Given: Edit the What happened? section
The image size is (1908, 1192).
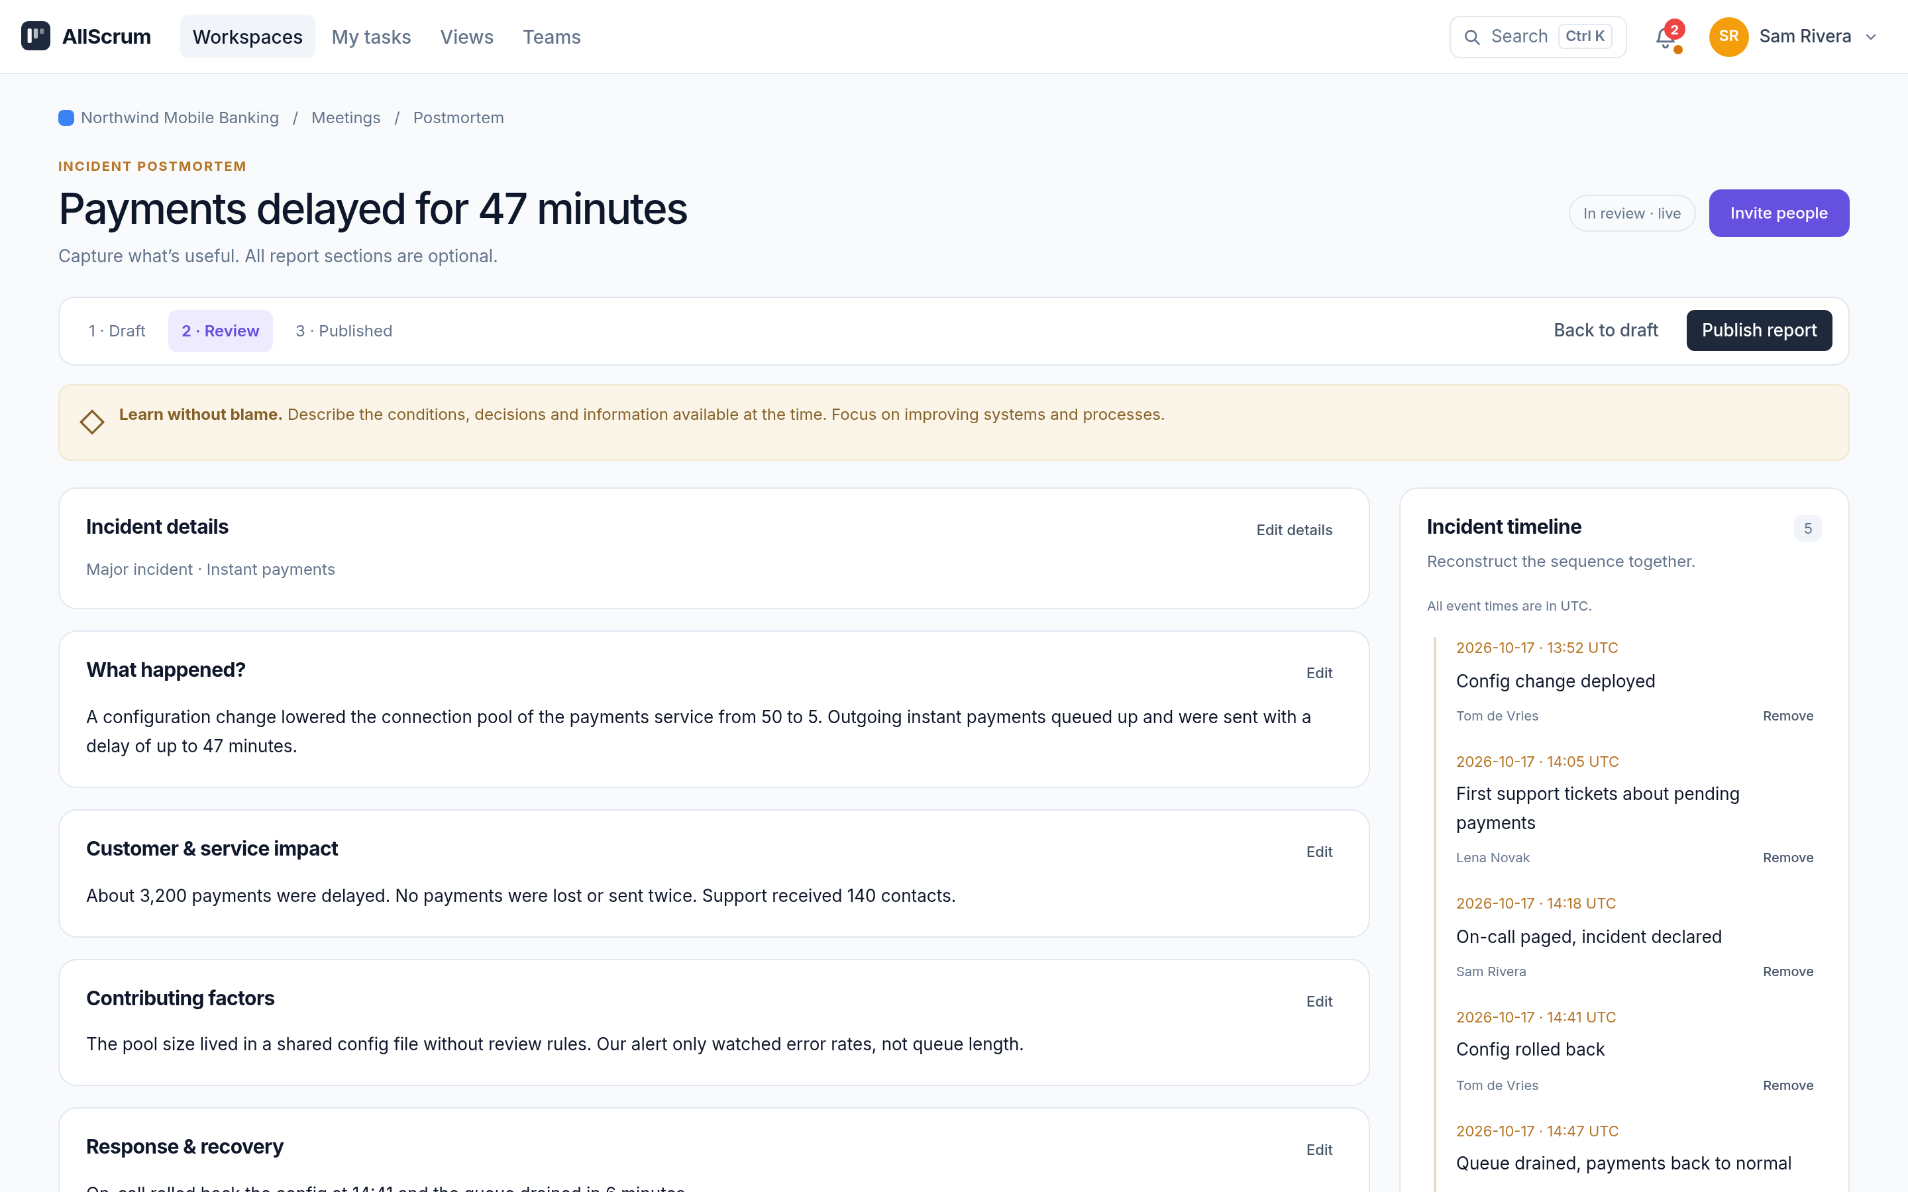Looking at the screenshot, I should click(1319, 673).
